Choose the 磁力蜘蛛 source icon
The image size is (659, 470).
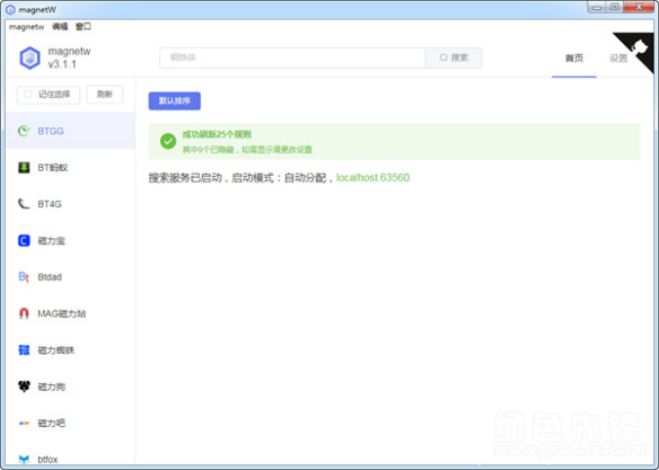click(24, 350)
